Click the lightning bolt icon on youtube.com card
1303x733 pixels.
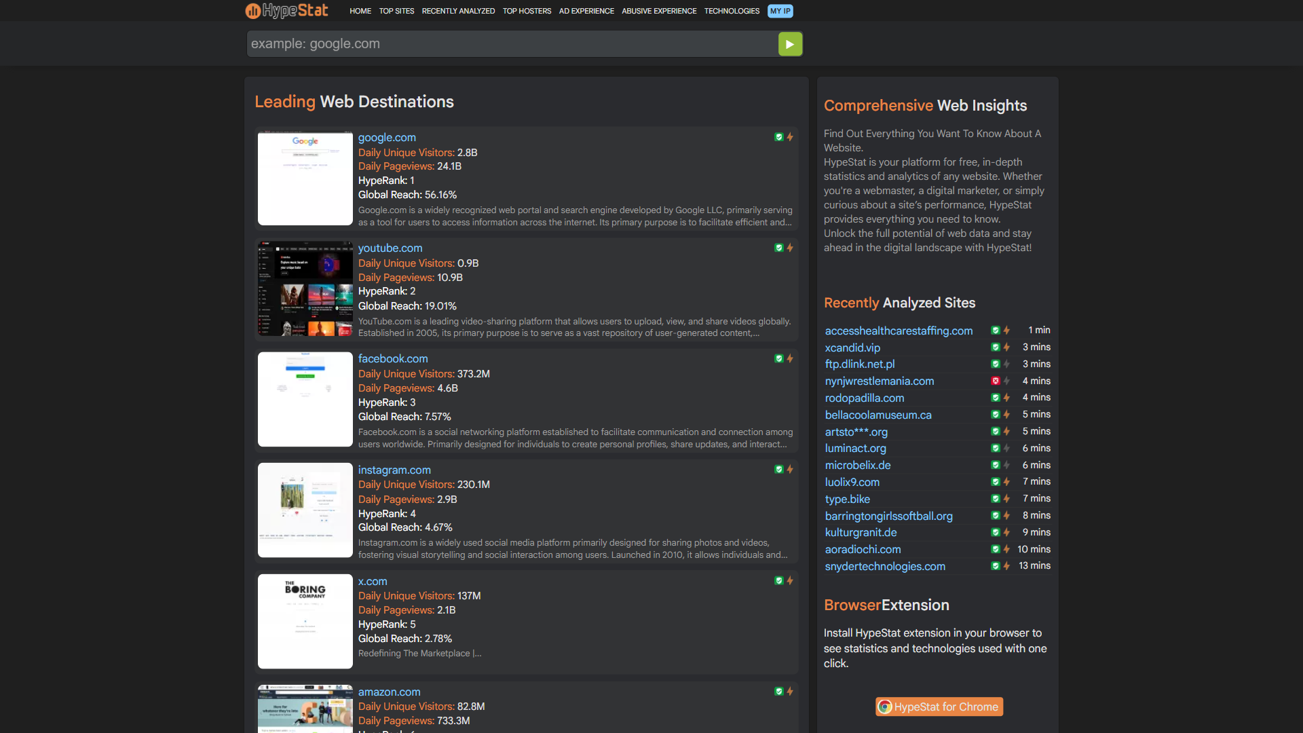pos(790,248)
